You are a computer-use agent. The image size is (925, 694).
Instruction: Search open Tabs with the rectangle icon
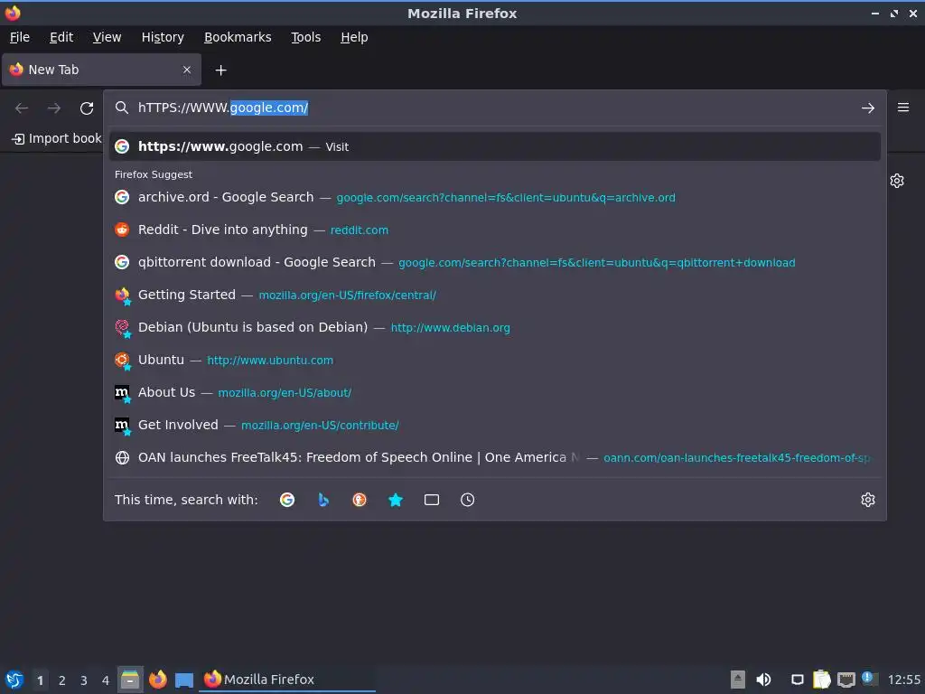pos(431,500)
